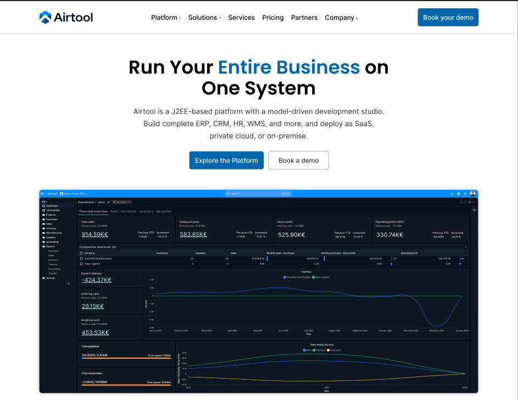Open the My profile tab

click(x=164, y=211)
